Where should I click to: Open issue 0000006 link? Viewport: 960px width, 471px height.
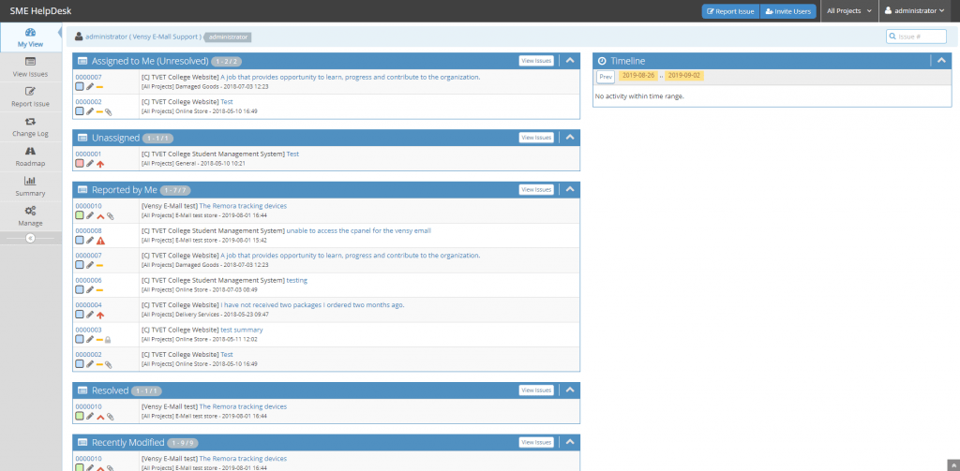88,280
